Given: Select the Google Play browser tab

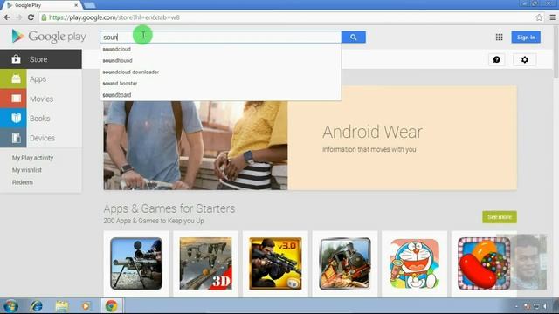Looking at the screenshot, I should coord(42,5).
